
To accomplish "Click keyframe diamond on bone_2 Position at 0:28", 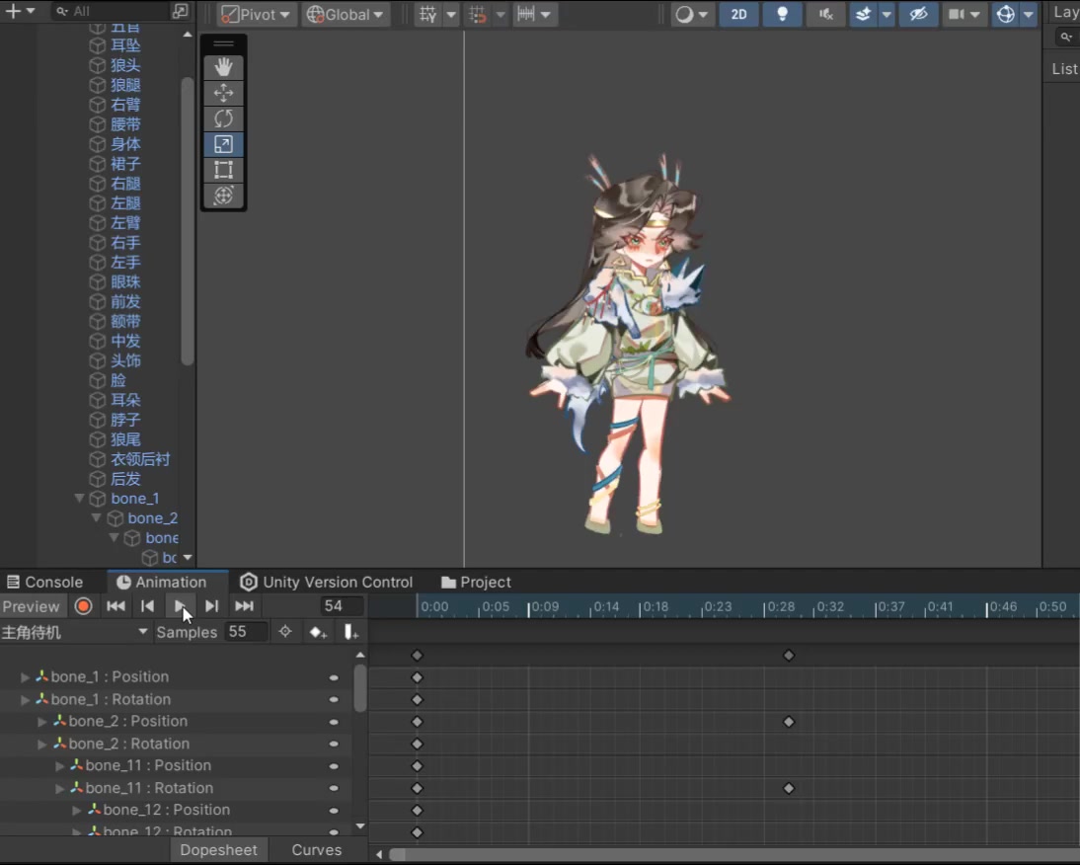I will pyautogui.click(x=789, y=722).
